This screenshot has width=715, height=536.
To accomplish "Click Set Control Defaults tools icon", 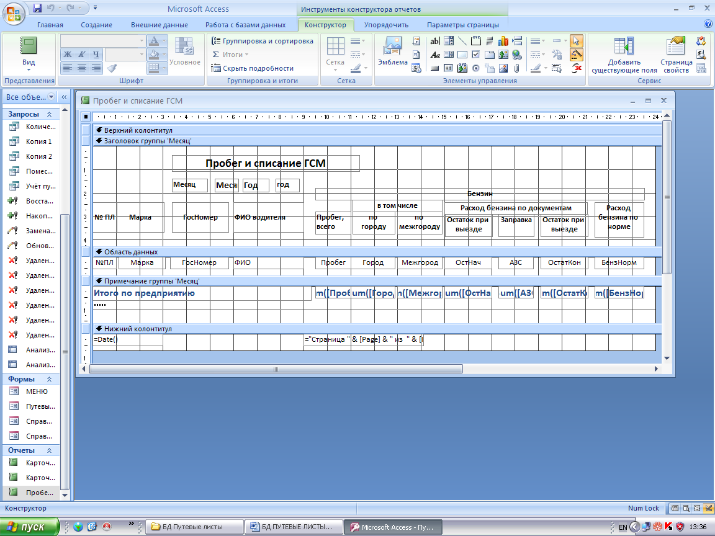I will coord(556,55).
